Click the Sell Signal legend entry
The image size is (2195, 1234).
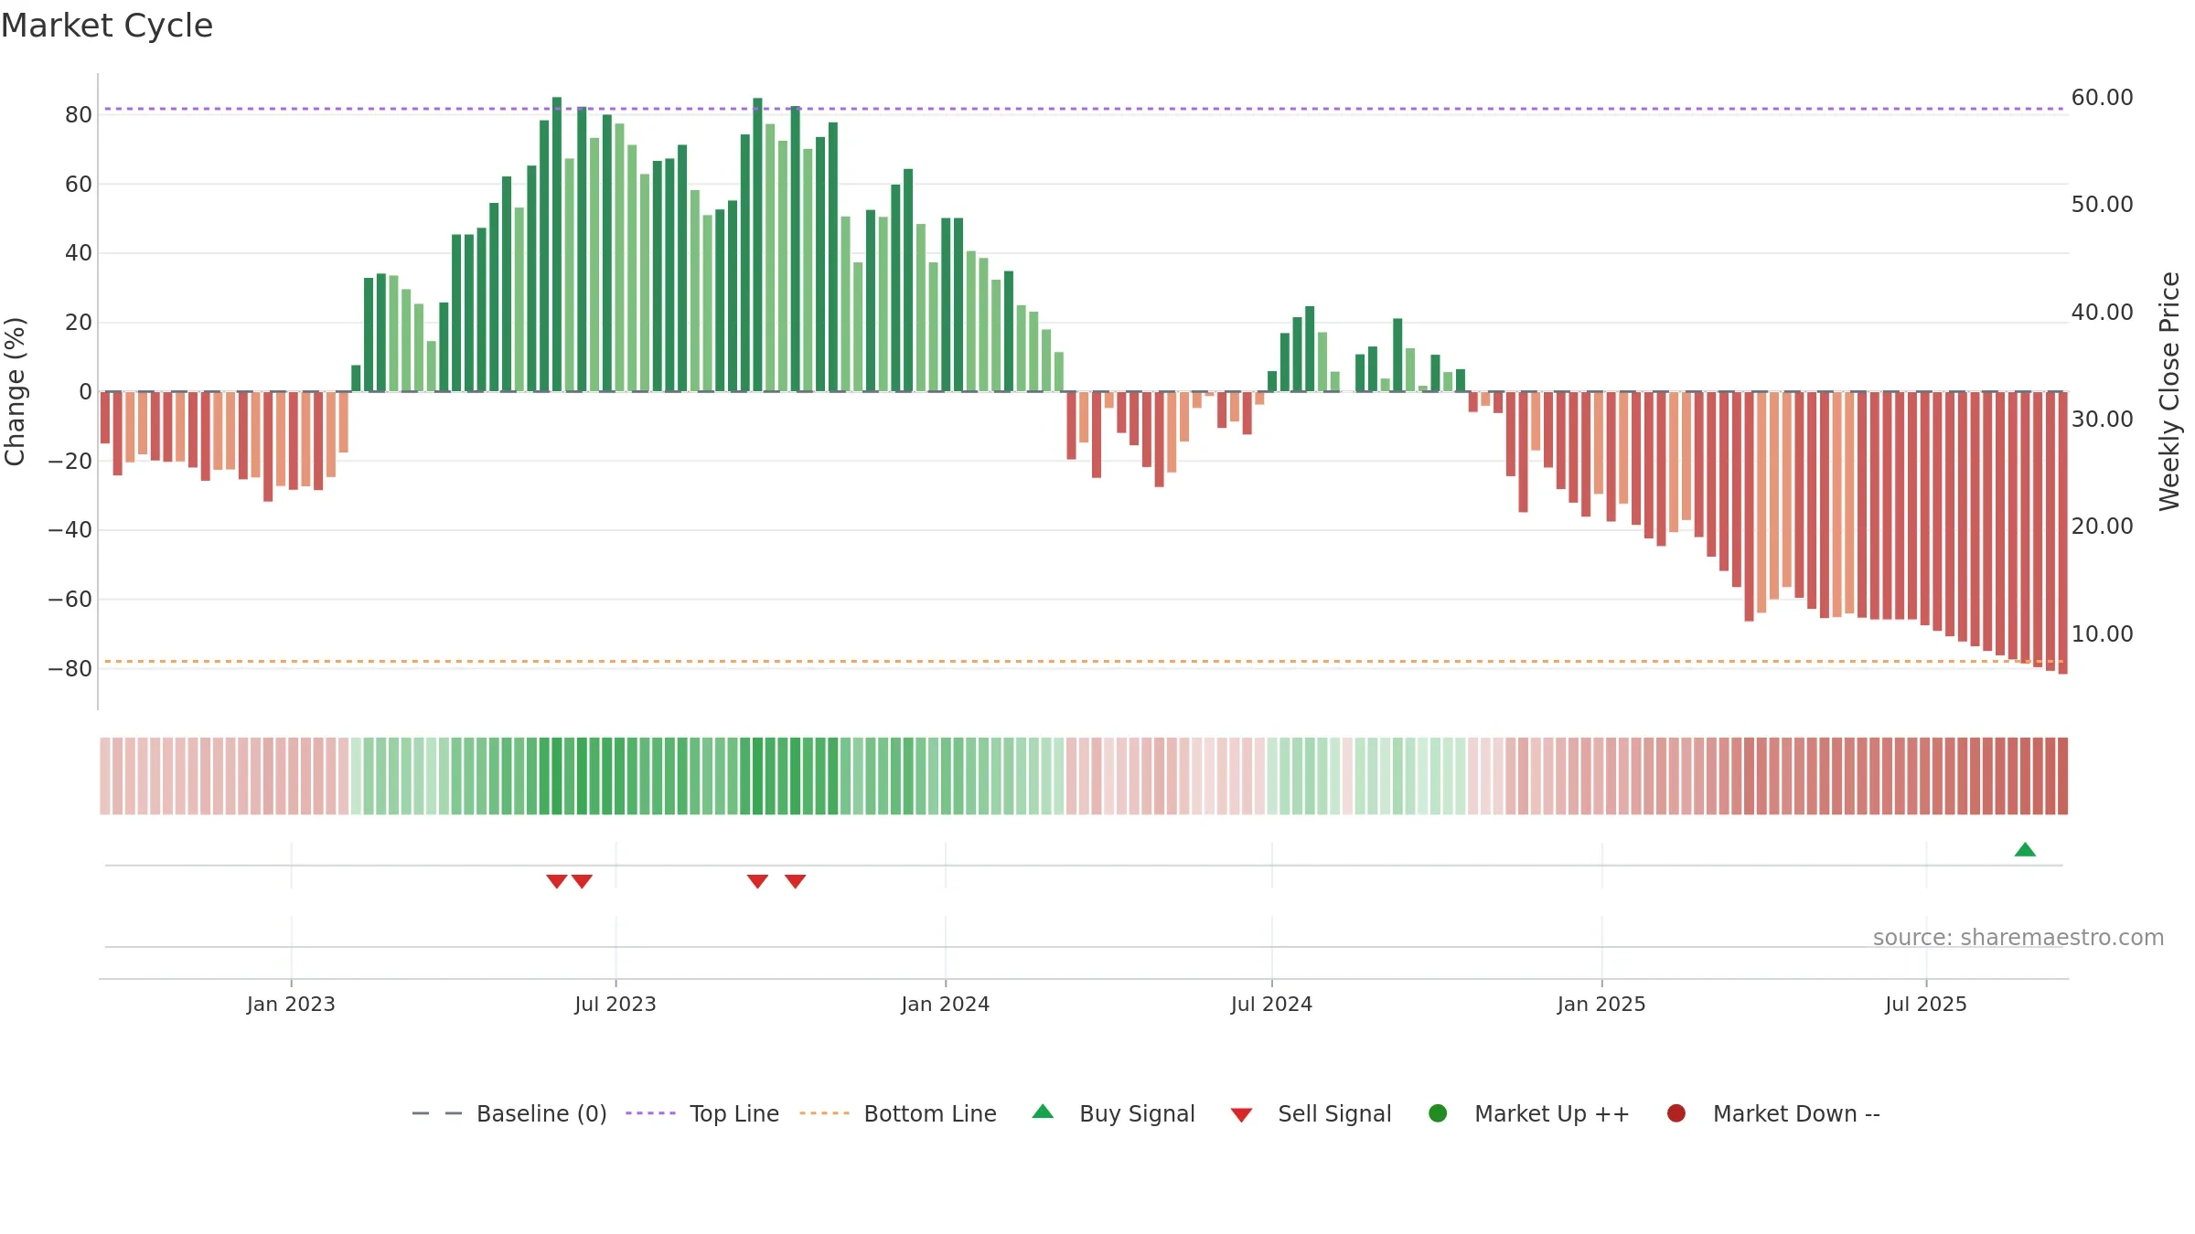[x=1311, y=1113]
